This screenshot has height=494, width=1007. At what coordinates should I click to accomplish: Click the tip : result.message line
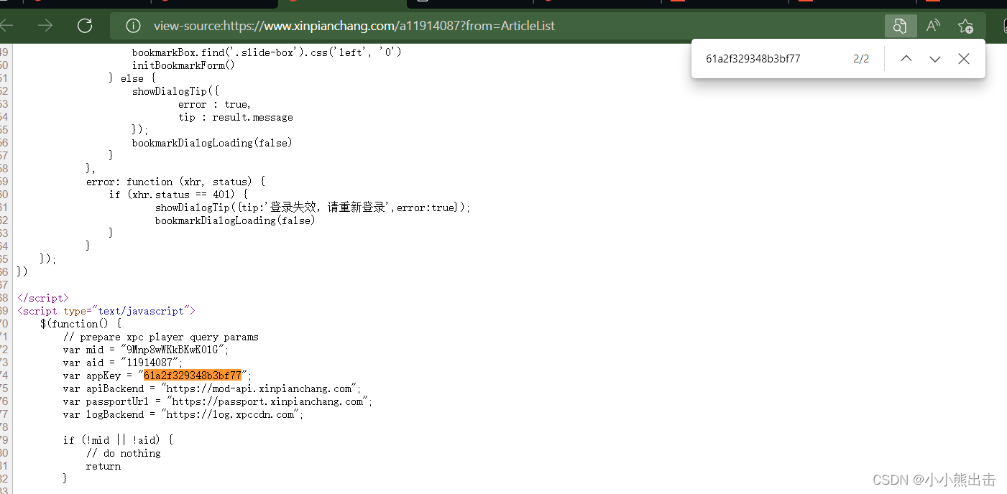pos(236,117)
